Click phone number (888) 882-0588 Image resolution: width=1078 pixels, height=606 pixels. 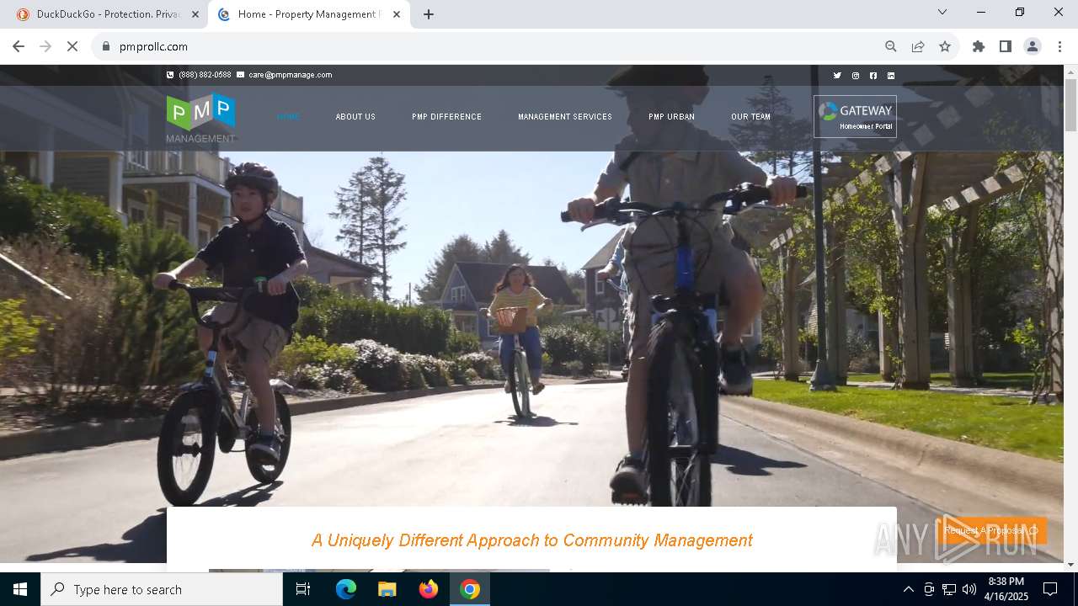(x=205, y=75)
